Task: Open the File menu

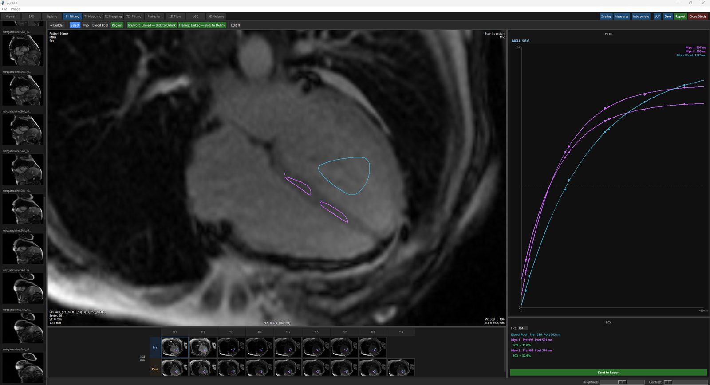Action: (x=4, y=9)
